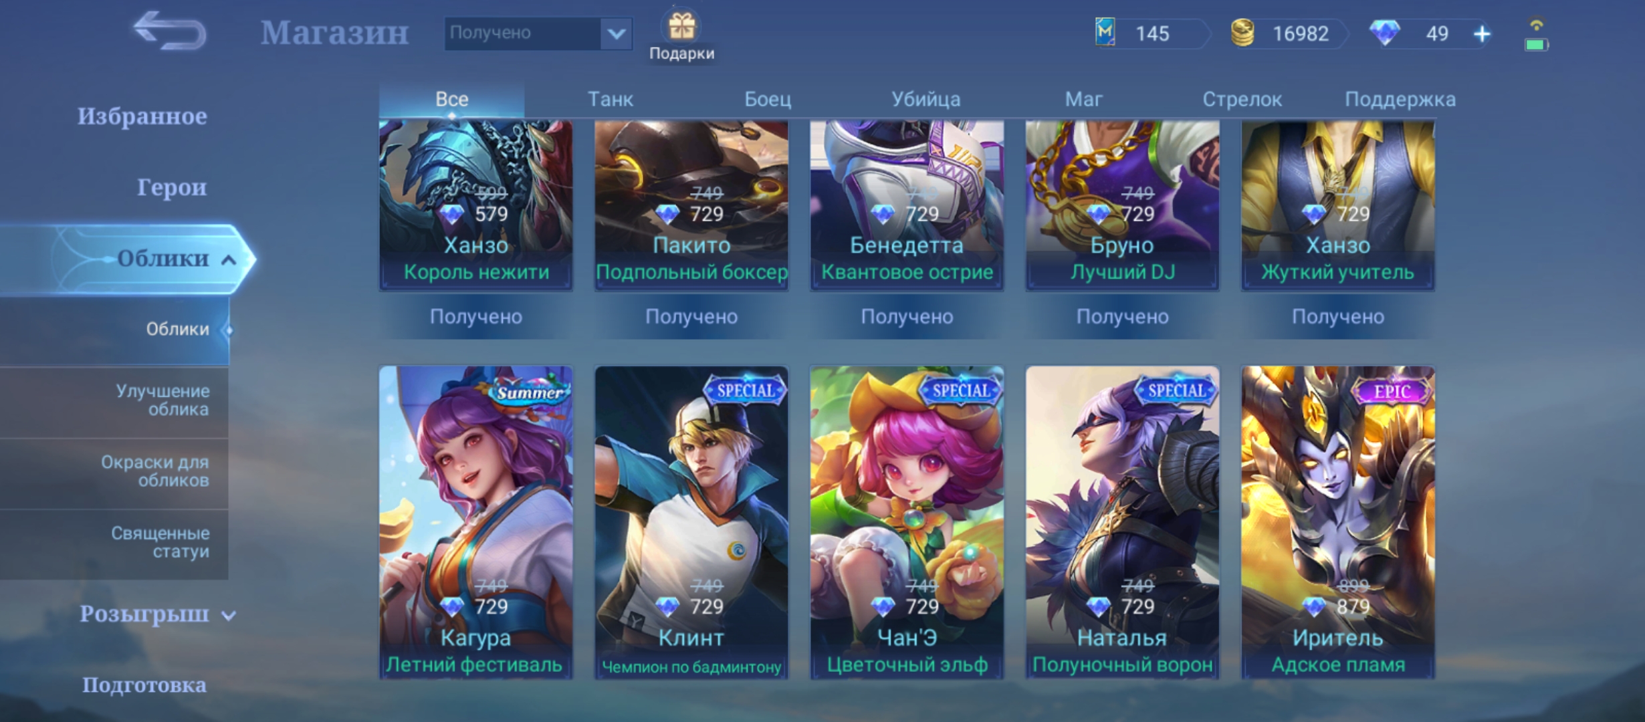Screen dimensions: 1645x722
Task: Switch to the Танк tab
Action: point(610,99)
